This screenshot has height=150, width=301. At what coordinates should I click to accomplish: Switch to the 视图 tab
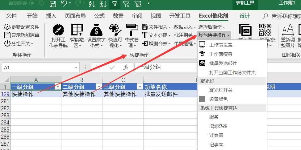click(x=156, y=16)
